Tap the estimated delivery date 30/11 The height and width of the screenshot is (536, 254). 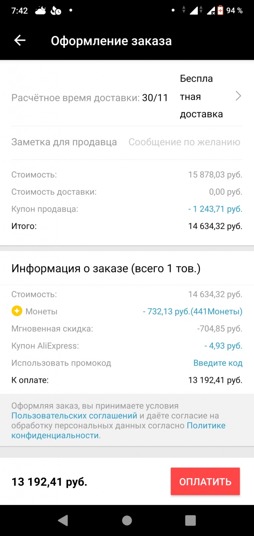point(155,98)
